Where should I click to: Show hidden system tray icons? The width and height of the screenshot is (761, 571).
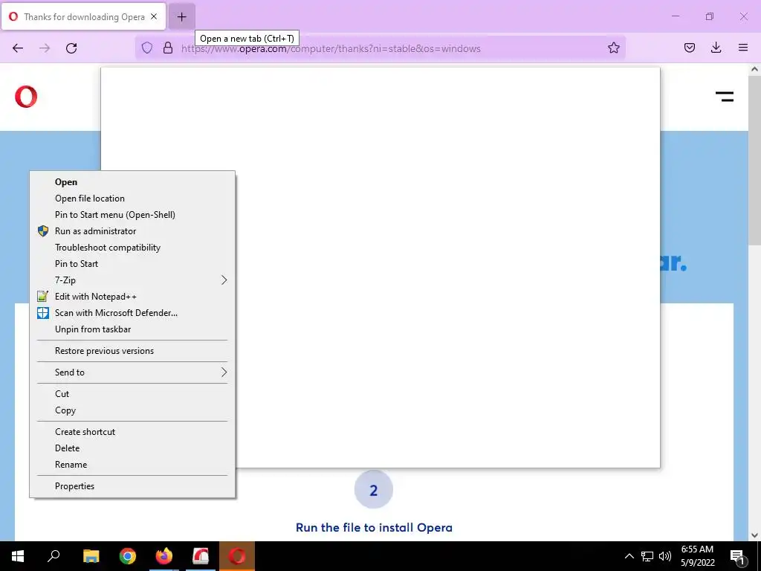(629, 556)
